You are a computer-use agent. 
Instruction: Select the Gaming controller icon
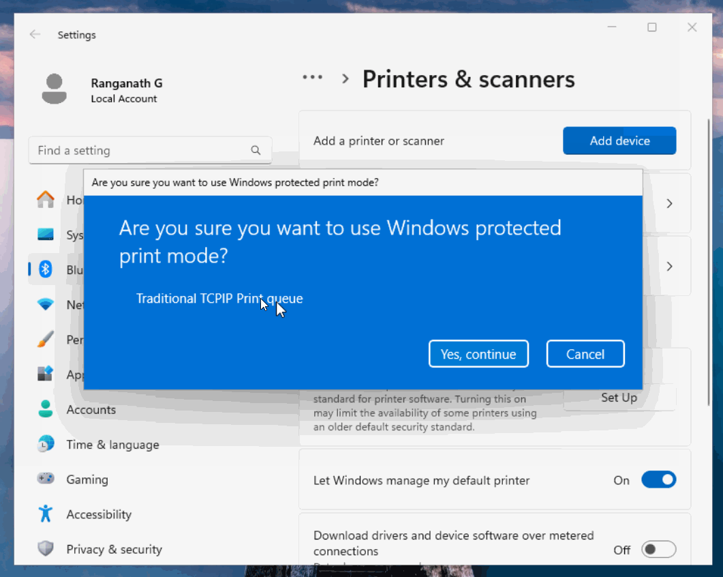(x=46, y=479)
